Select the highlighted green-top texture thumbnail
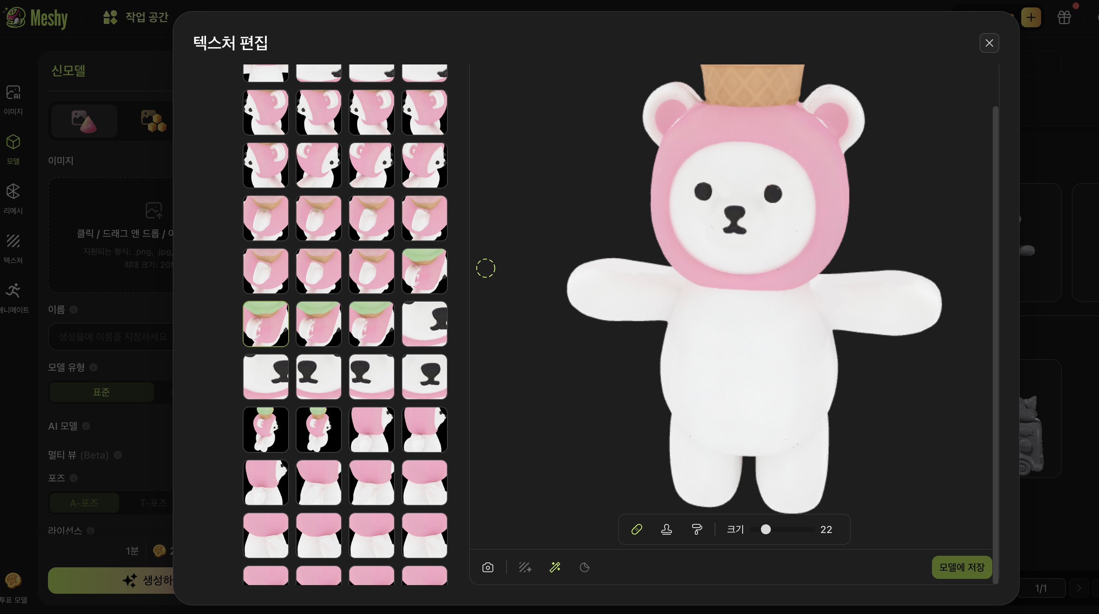Image resolution: width=1099 pixels, height=614 pixels. [266, 324]
